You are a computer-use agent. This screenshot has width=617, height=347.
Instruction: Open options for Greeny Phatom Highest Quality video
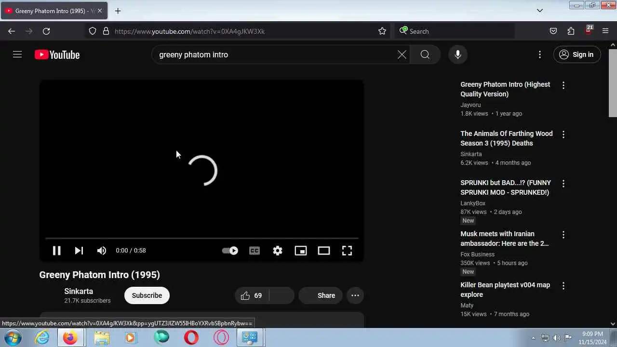pos(563,85)
